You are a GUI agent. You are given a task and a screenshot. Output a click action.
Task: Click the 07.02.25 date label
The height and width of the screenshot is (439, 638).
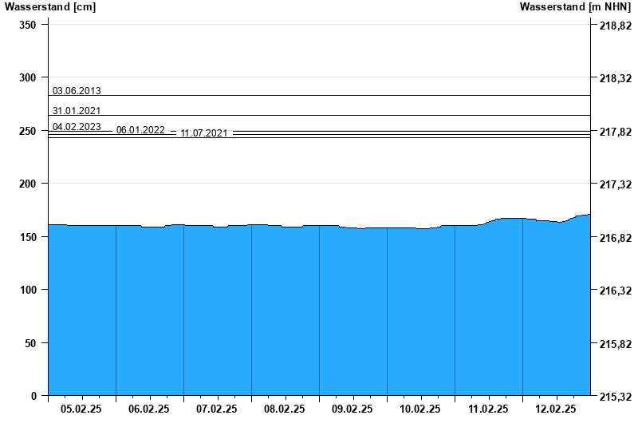(x=217, y=409)
